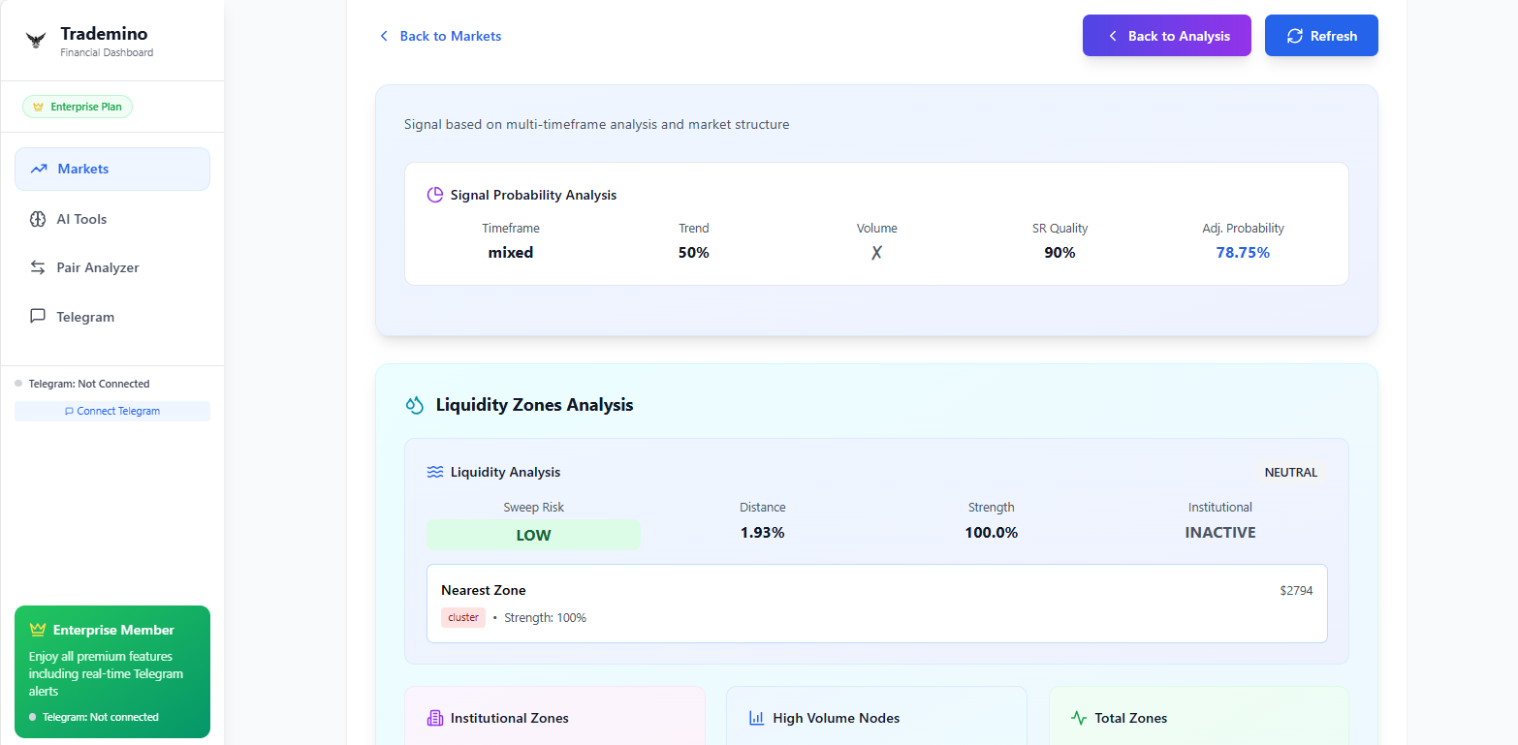Click the Refresh circular-arrows icon
Viewport: 1518px width, 745px height.
(x=1294, y=35)
